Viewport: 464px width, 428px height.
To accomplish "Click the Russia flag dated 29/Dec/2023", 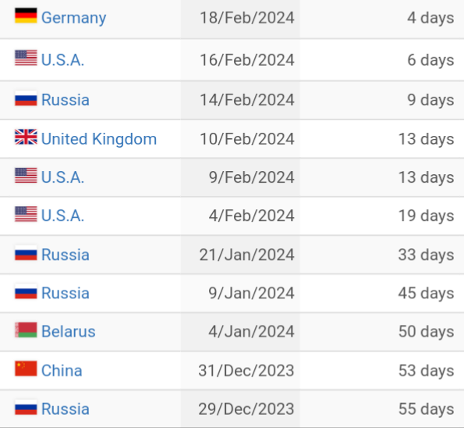I will click(x=26, y=407).
